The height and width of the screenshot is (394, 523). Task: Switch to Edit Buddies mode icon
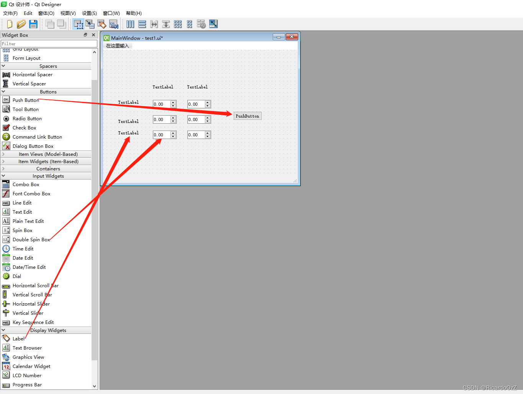pyautogui.click(x=102, y=24)
